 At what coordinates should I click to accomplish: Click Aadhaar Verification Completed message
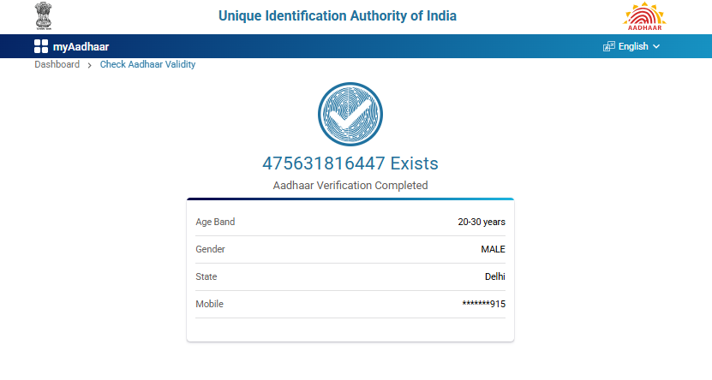350,185
